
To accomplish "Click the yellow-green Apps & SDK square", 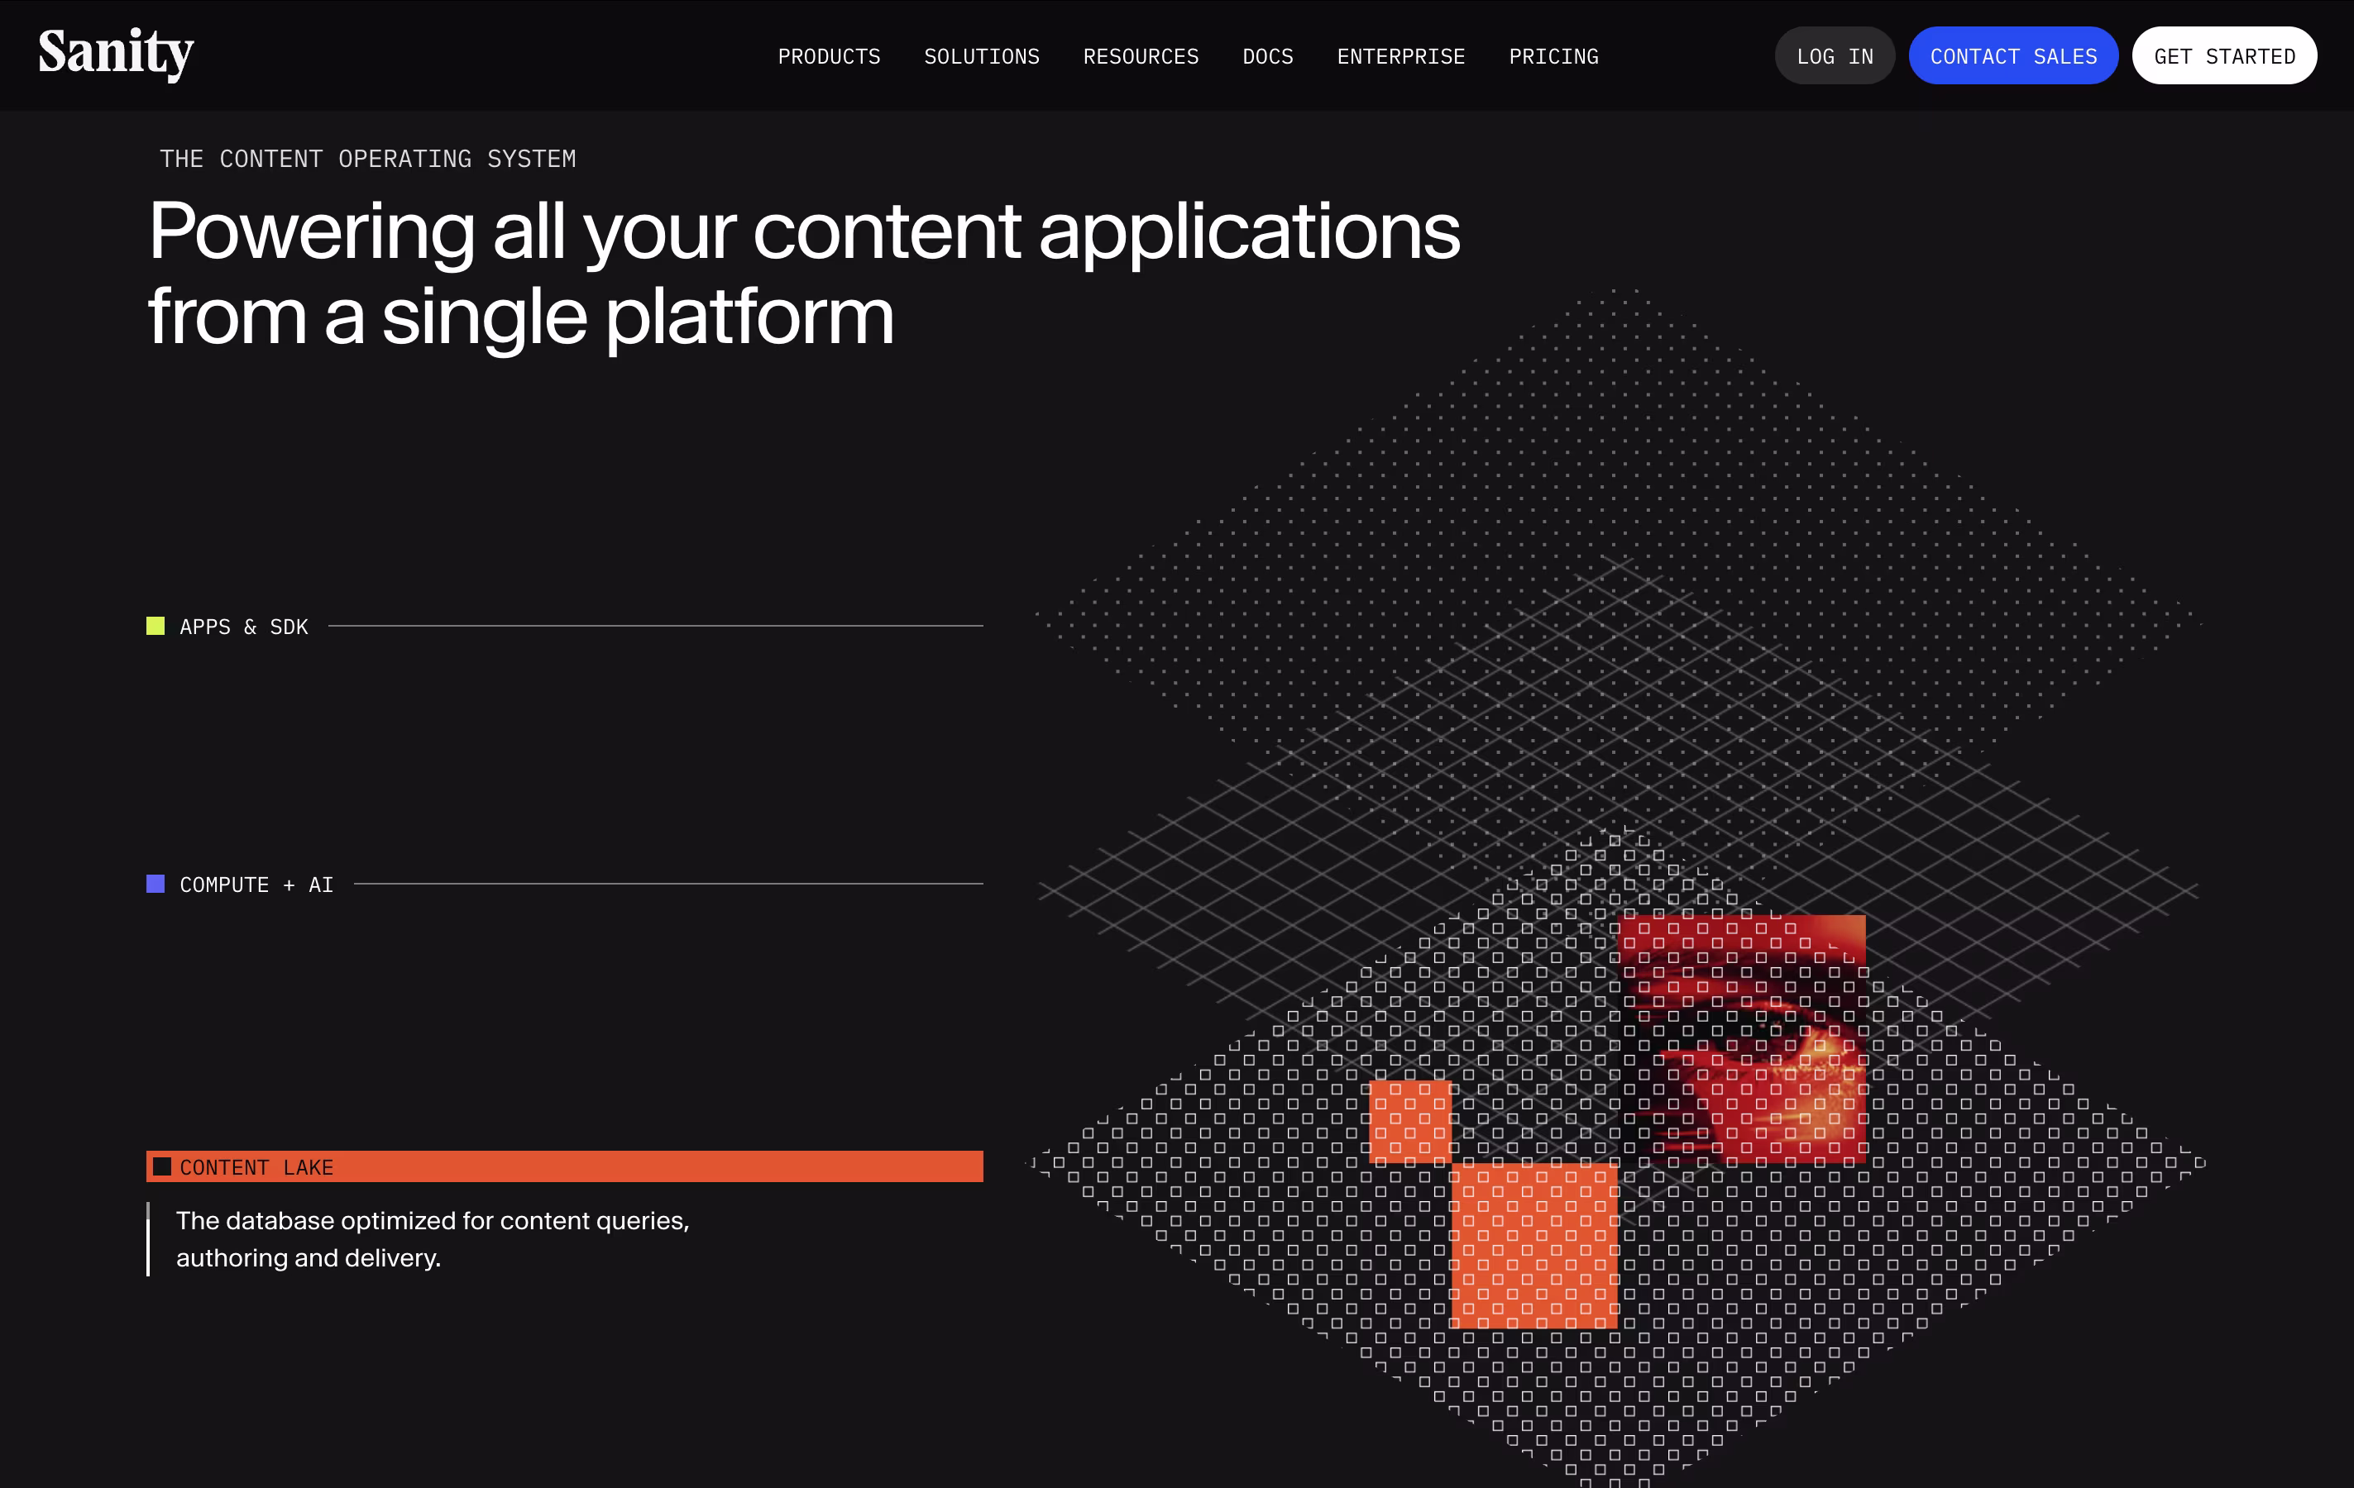I will click(155, 627).
